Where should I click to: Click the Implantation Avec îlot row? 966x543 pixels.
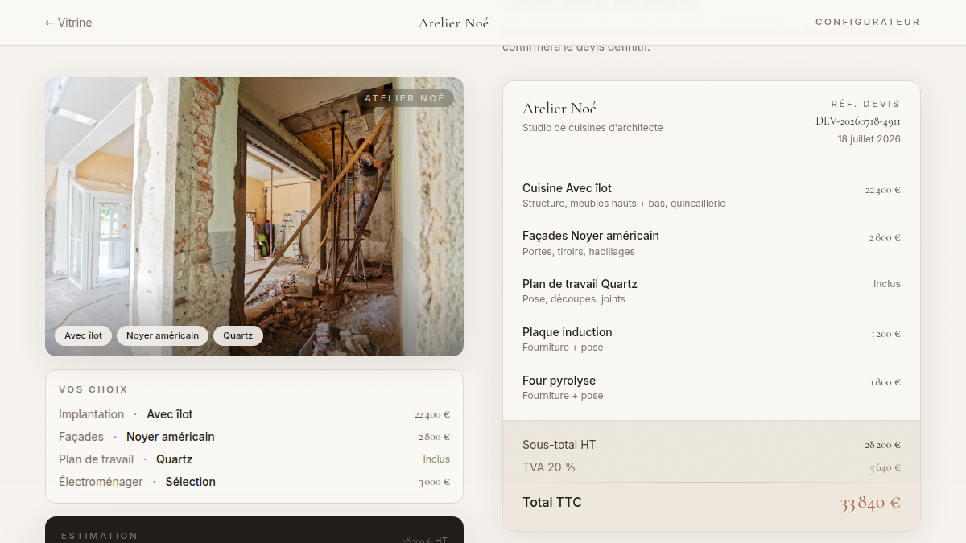(x=254, y=414)
